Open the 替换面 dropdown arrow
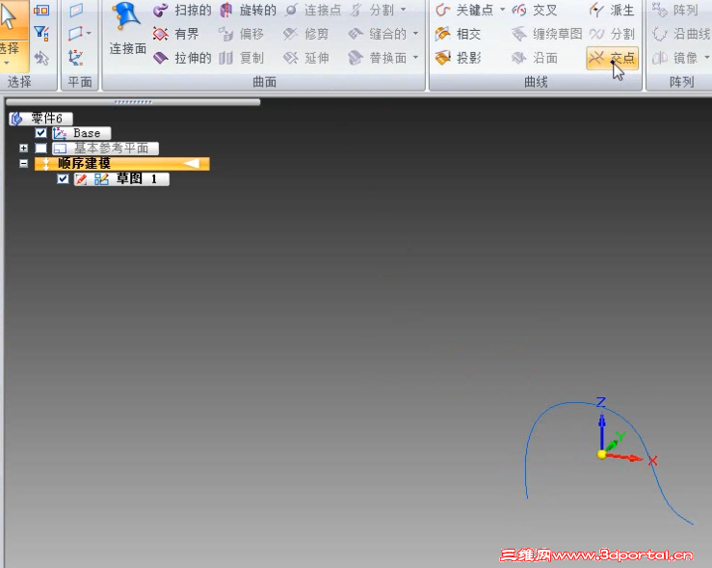 (x=415, y=58)
